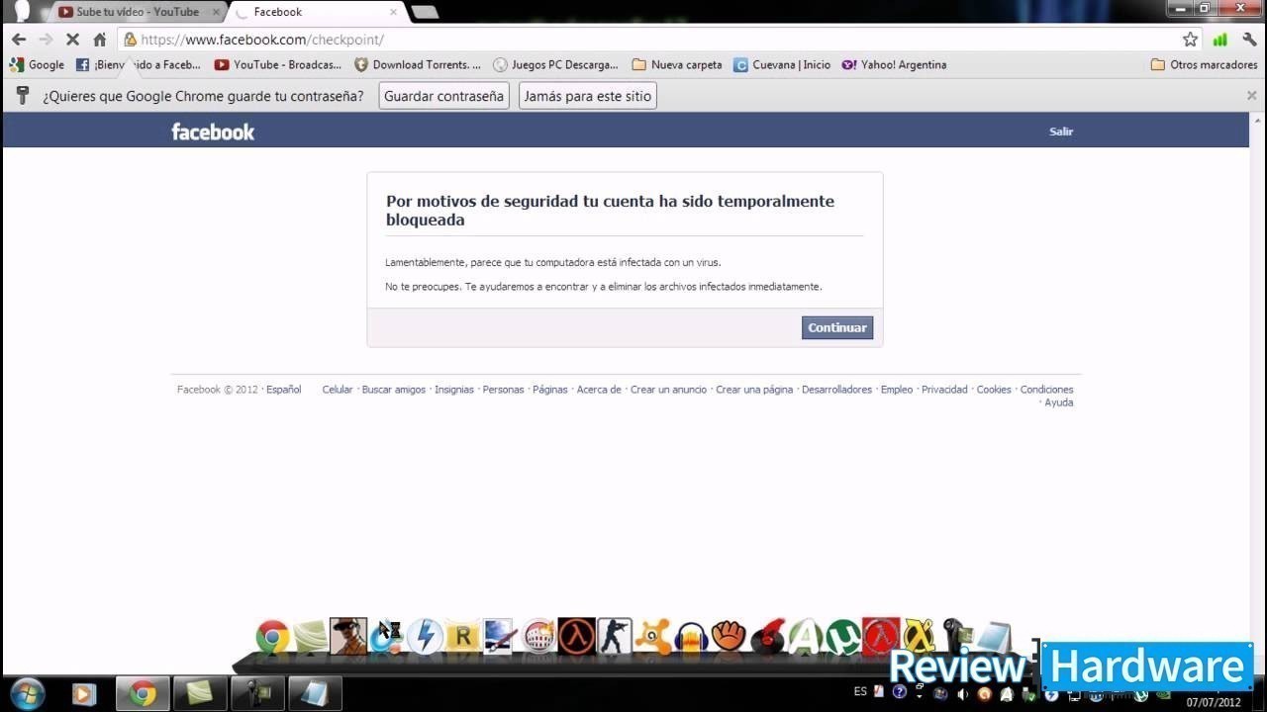Viewport: 1267px width, 712px height.
Task: Open Crear un anuncio footer link
Action: tap(668, 390)
